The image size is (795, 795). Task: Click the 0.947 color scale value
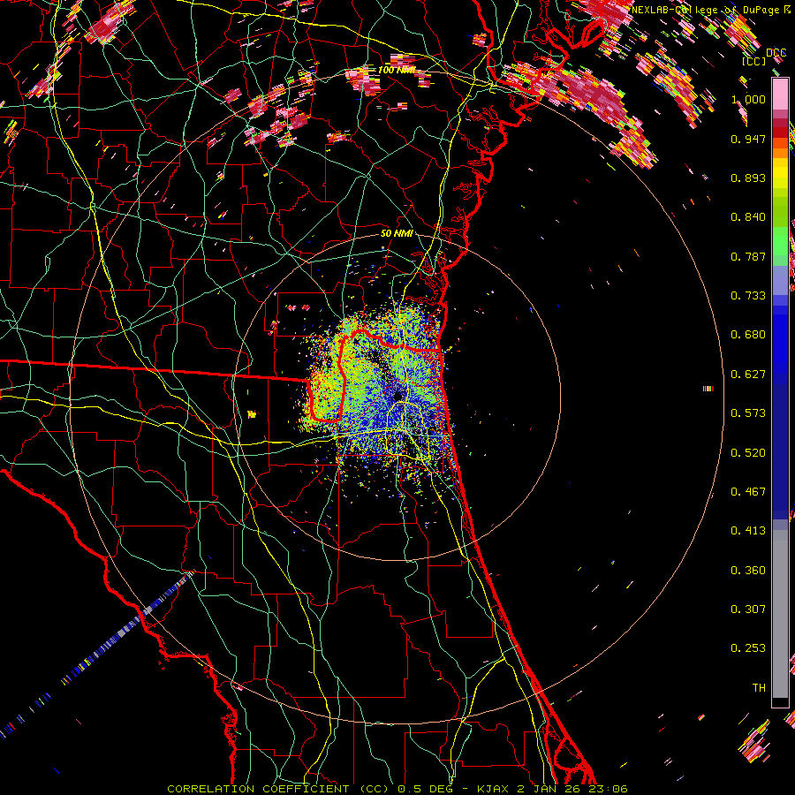[748, 139]
